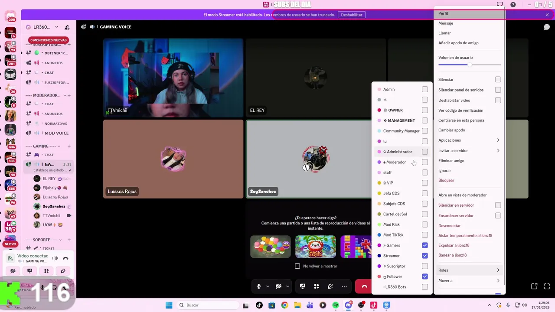Check the Suscriptor role checkbox
Image resolution: width=555 pixels, height=312 pixels.
click(425, 266)
